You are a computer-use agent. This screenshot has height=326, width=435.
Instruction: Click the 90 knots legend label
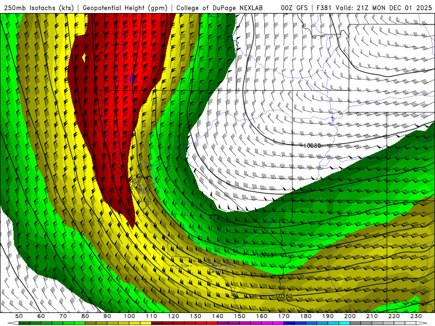click(107, 316)
